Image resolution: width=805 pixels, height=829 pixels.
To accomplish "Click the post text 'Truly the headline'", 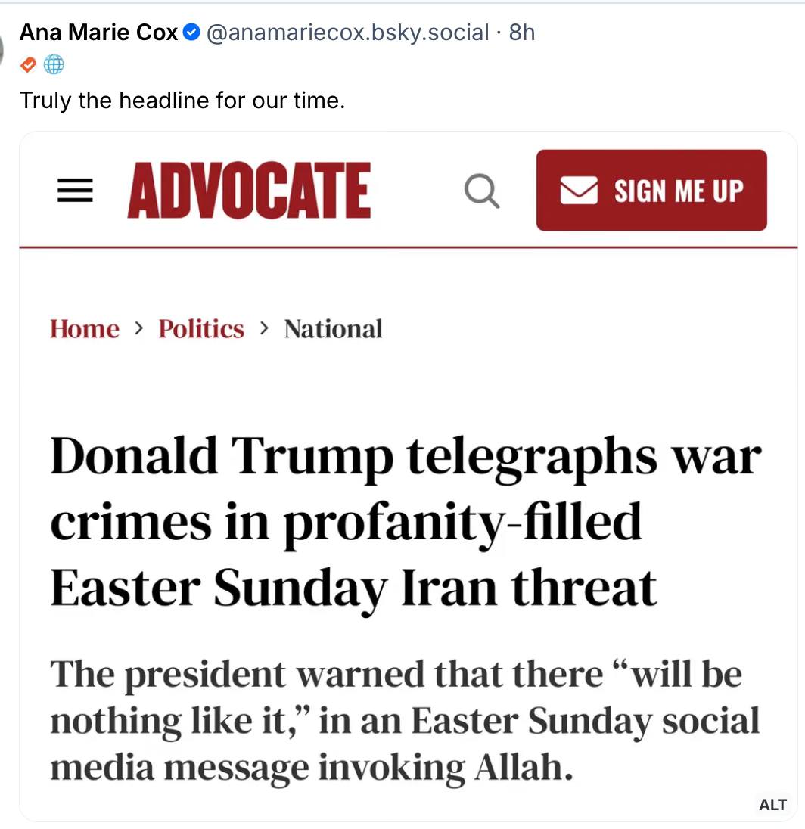I will (182, 100).
